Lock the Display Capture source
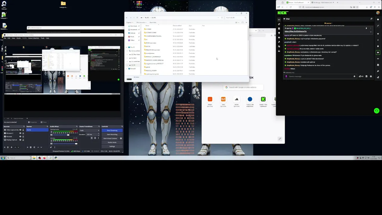 click(x=23, y=140)
